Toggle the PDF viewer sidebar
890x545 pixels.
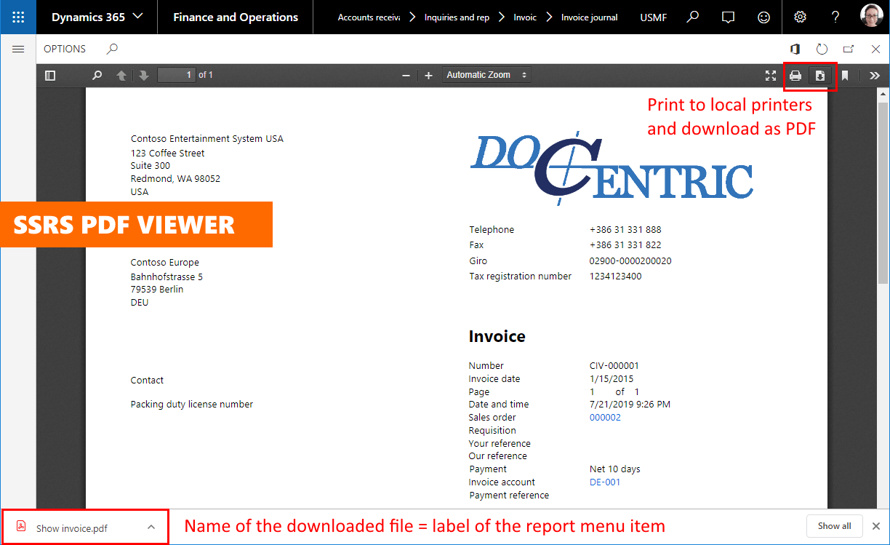(50, 75)
